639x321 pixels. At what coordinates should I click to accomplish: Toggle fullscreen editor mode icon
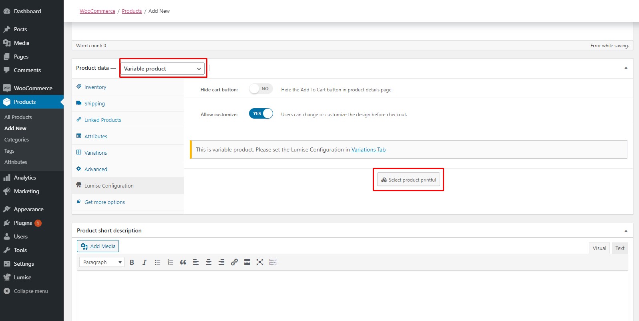pyautogui.click(x=260, y=262)
